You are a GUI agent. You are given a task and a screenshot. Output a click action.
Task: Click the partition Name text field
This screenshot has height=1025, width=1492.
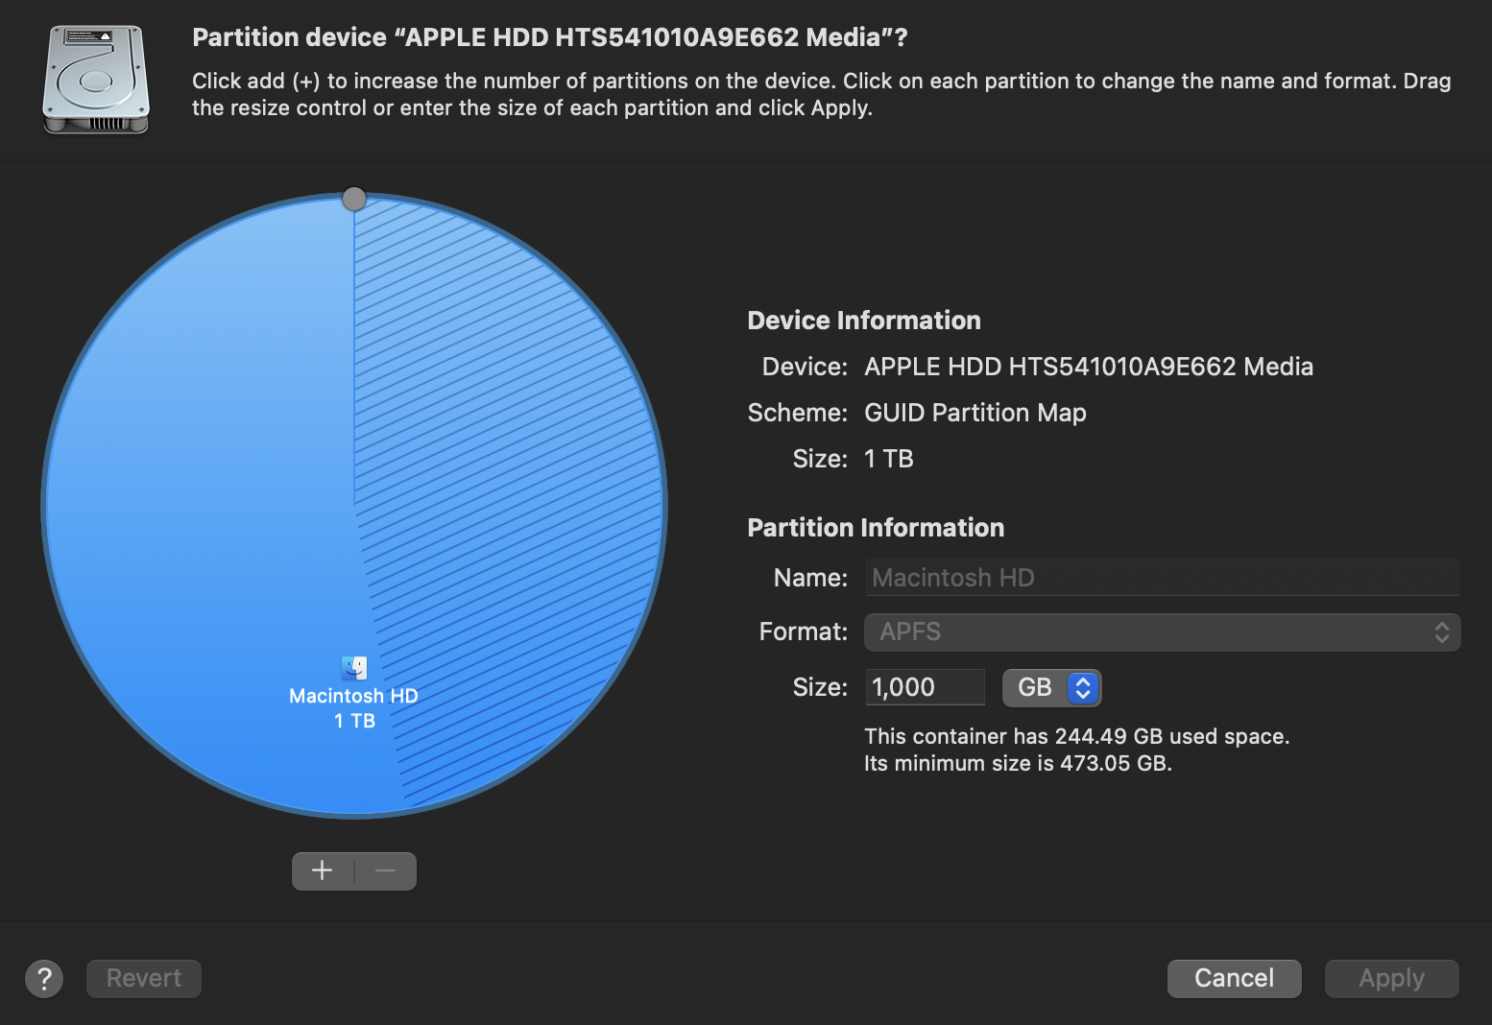(1162, 578)
